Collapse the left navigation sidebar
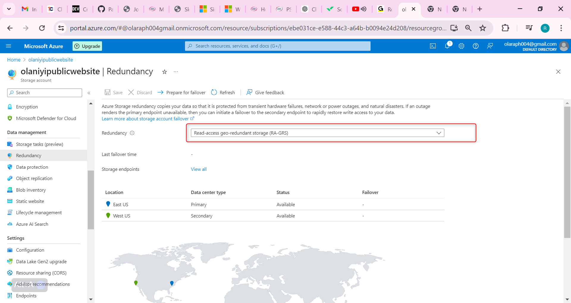 pos(89,93)
